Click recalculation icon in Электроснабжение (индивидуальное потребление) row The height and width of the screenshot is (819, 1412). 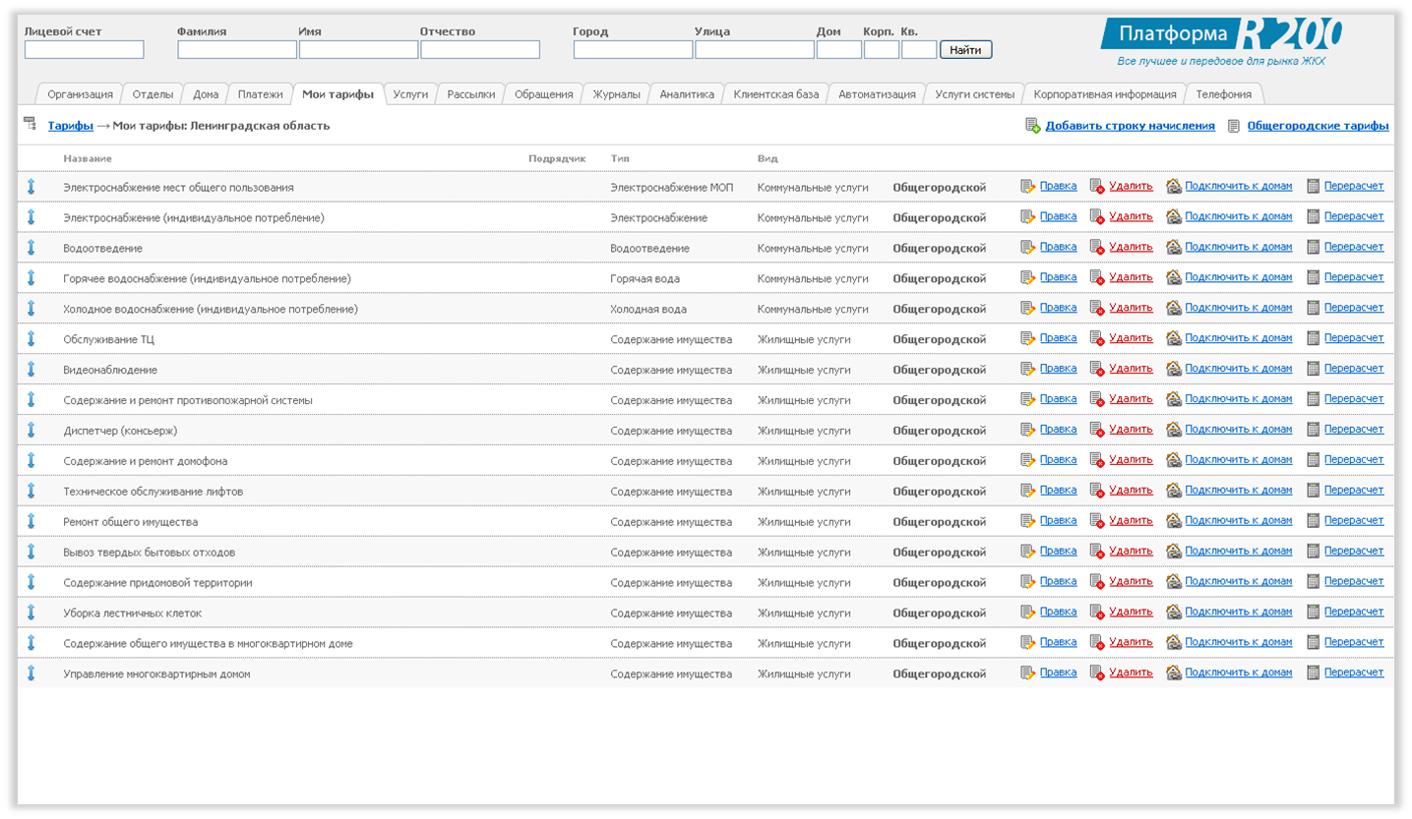tap(1313, 217)
